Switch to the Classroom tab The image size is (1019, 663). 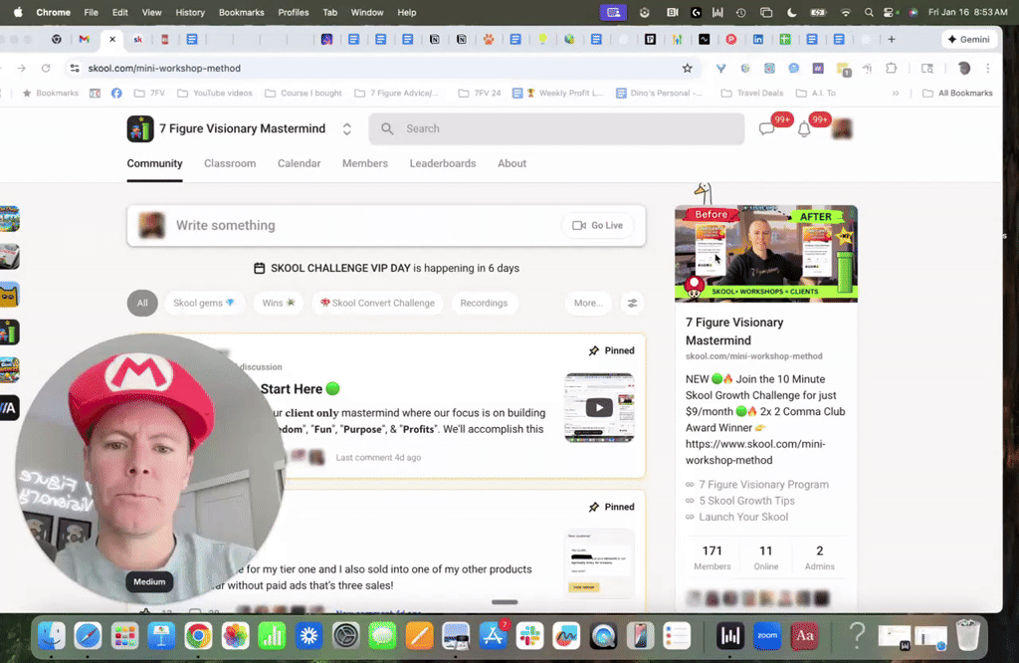(x=230, y=164)
